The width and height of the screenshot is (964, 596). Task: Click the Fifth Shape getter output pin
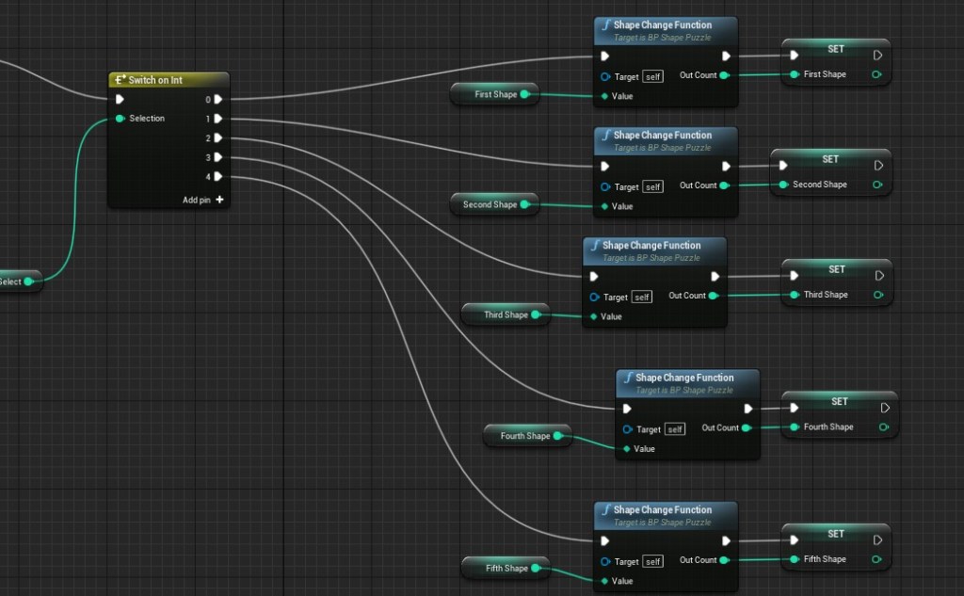click(536, 568)
